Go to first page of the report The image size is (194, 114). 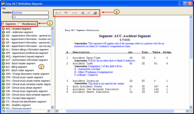[x=56, y=13]
